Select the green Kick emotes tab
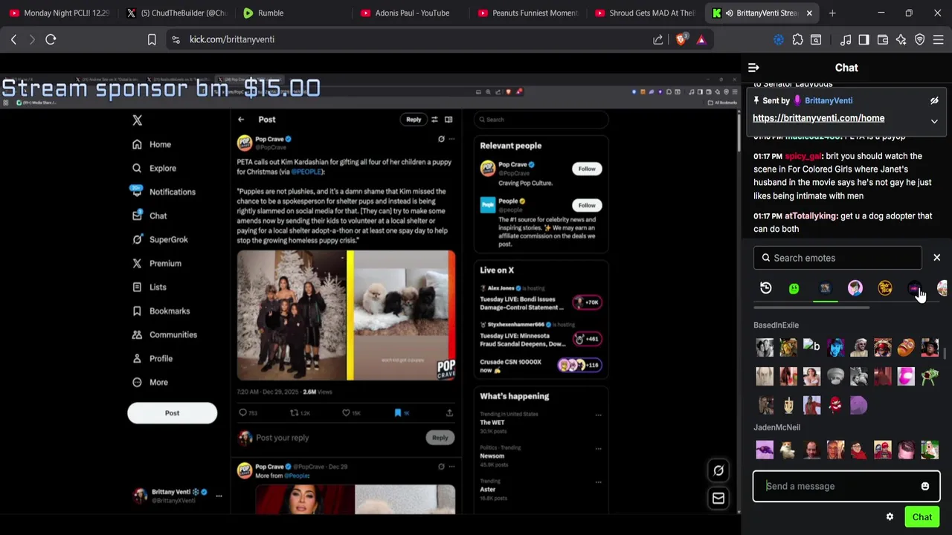Image resolution: width=952 pixels, height=535 pixels. (x=794, y=288)
